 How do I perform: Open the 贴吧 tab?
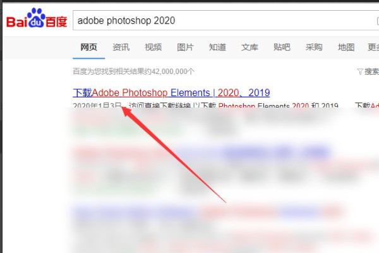click(282, 47)
